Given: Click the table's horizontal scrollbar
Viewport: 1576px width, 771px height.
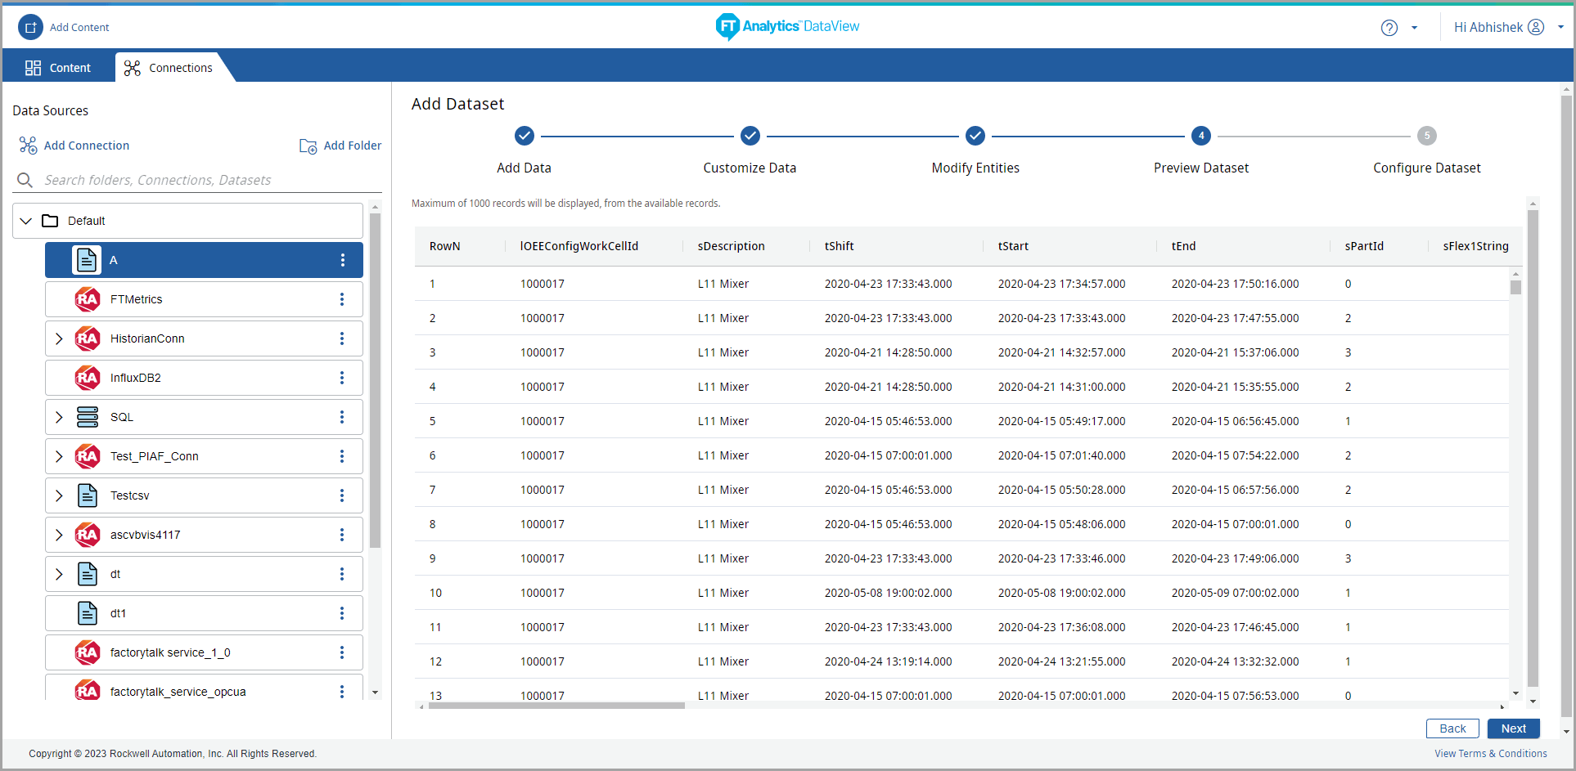Looking at the screenshot, I should tap(556, 706).
